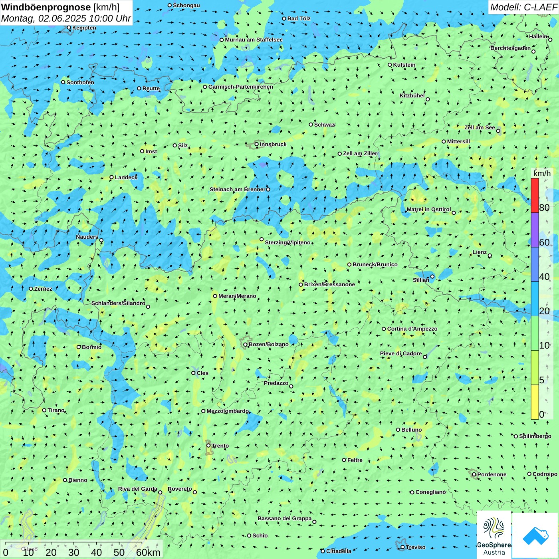
Task: Click the Kitzbühel city label
Action: coord(412,95)
